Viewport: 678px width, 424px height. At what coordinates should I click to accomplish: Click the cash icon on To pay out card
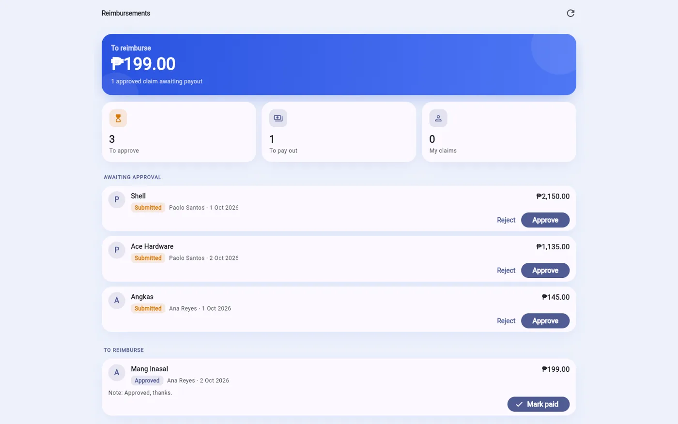[x=278, y=118]
